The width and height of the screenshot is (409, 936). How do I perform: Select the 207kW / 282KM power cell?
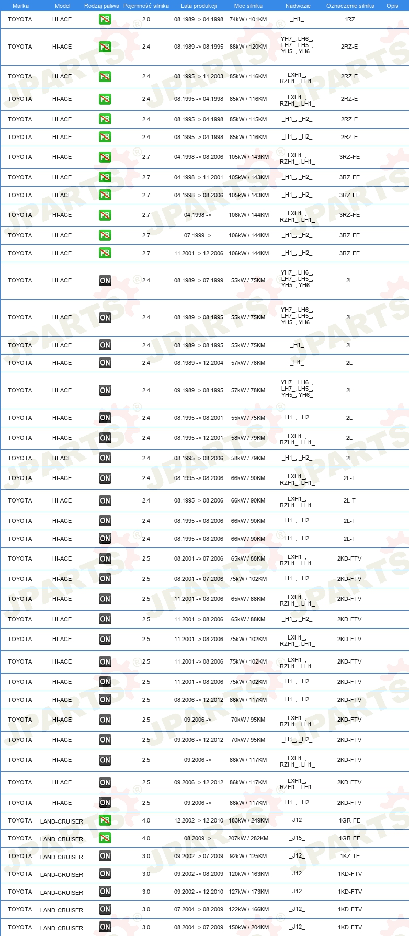pos(248,838)
